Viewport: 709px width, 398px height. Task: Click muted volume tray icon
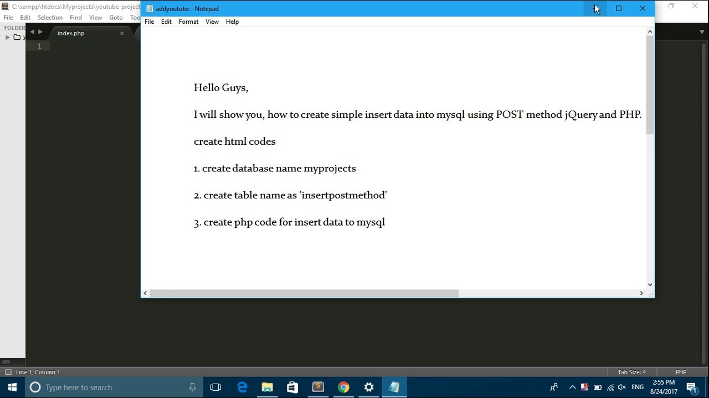pos(622,387)
